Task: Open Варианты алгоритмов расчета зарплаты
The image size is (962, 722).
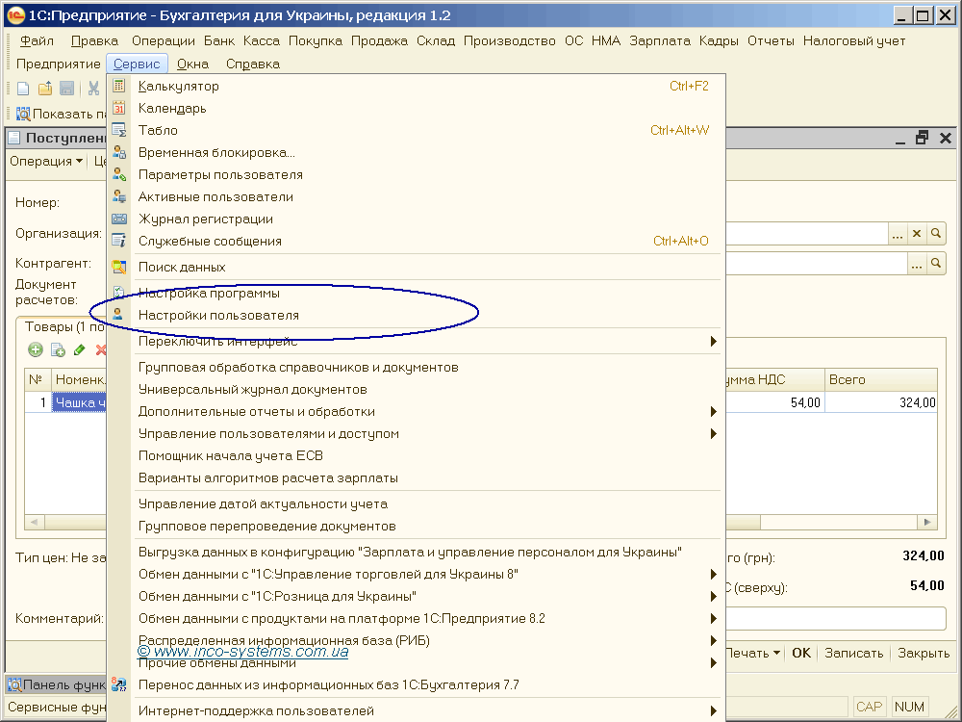Action: 417,477
